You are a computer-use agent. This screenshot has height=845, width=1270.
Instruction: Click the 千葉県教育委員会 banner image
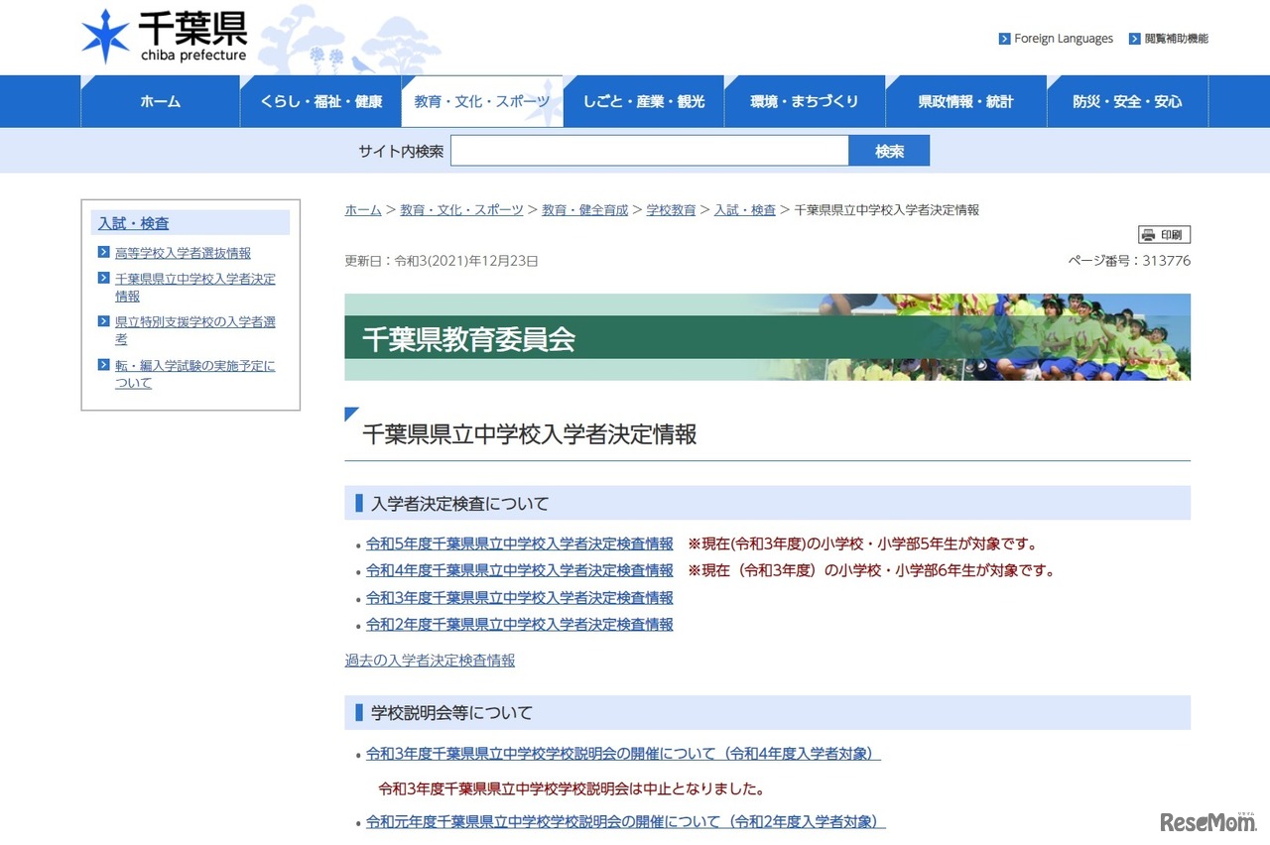pyautogui.click(x=767, y=337)
